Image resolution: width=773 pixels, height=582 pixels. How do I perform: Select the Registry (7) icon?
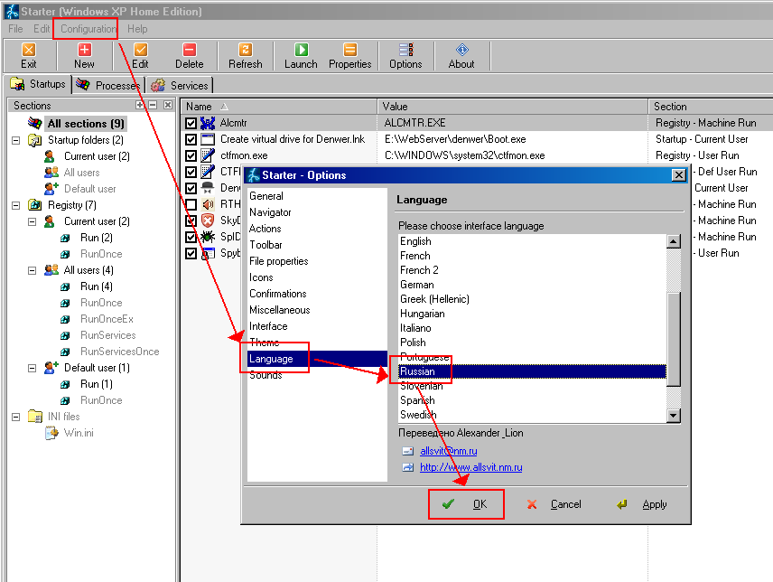click(35, 204)
